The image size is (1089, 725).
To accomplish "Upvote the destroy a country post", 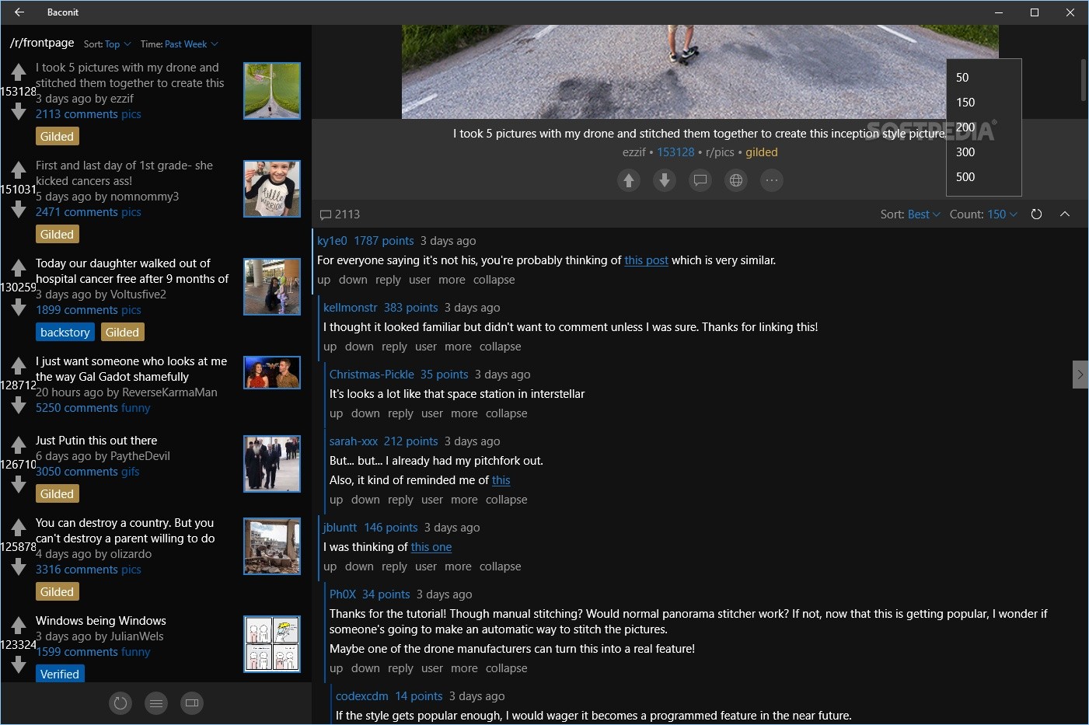I will [x=19, y=528].
